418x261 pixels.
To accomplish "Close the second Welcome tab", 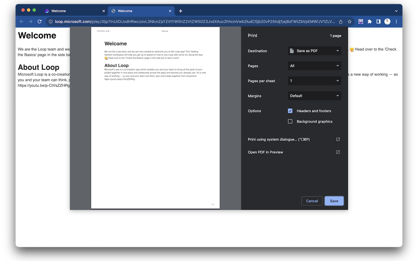I will click(170, 11).
